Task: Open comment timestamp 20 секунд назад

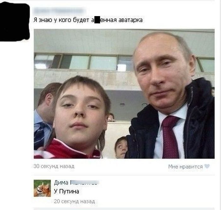Action: click(75, 201)
